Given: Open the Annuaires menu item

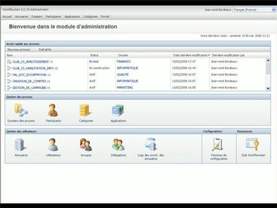Looking at the screenshot, I should (x=21, y=17).
